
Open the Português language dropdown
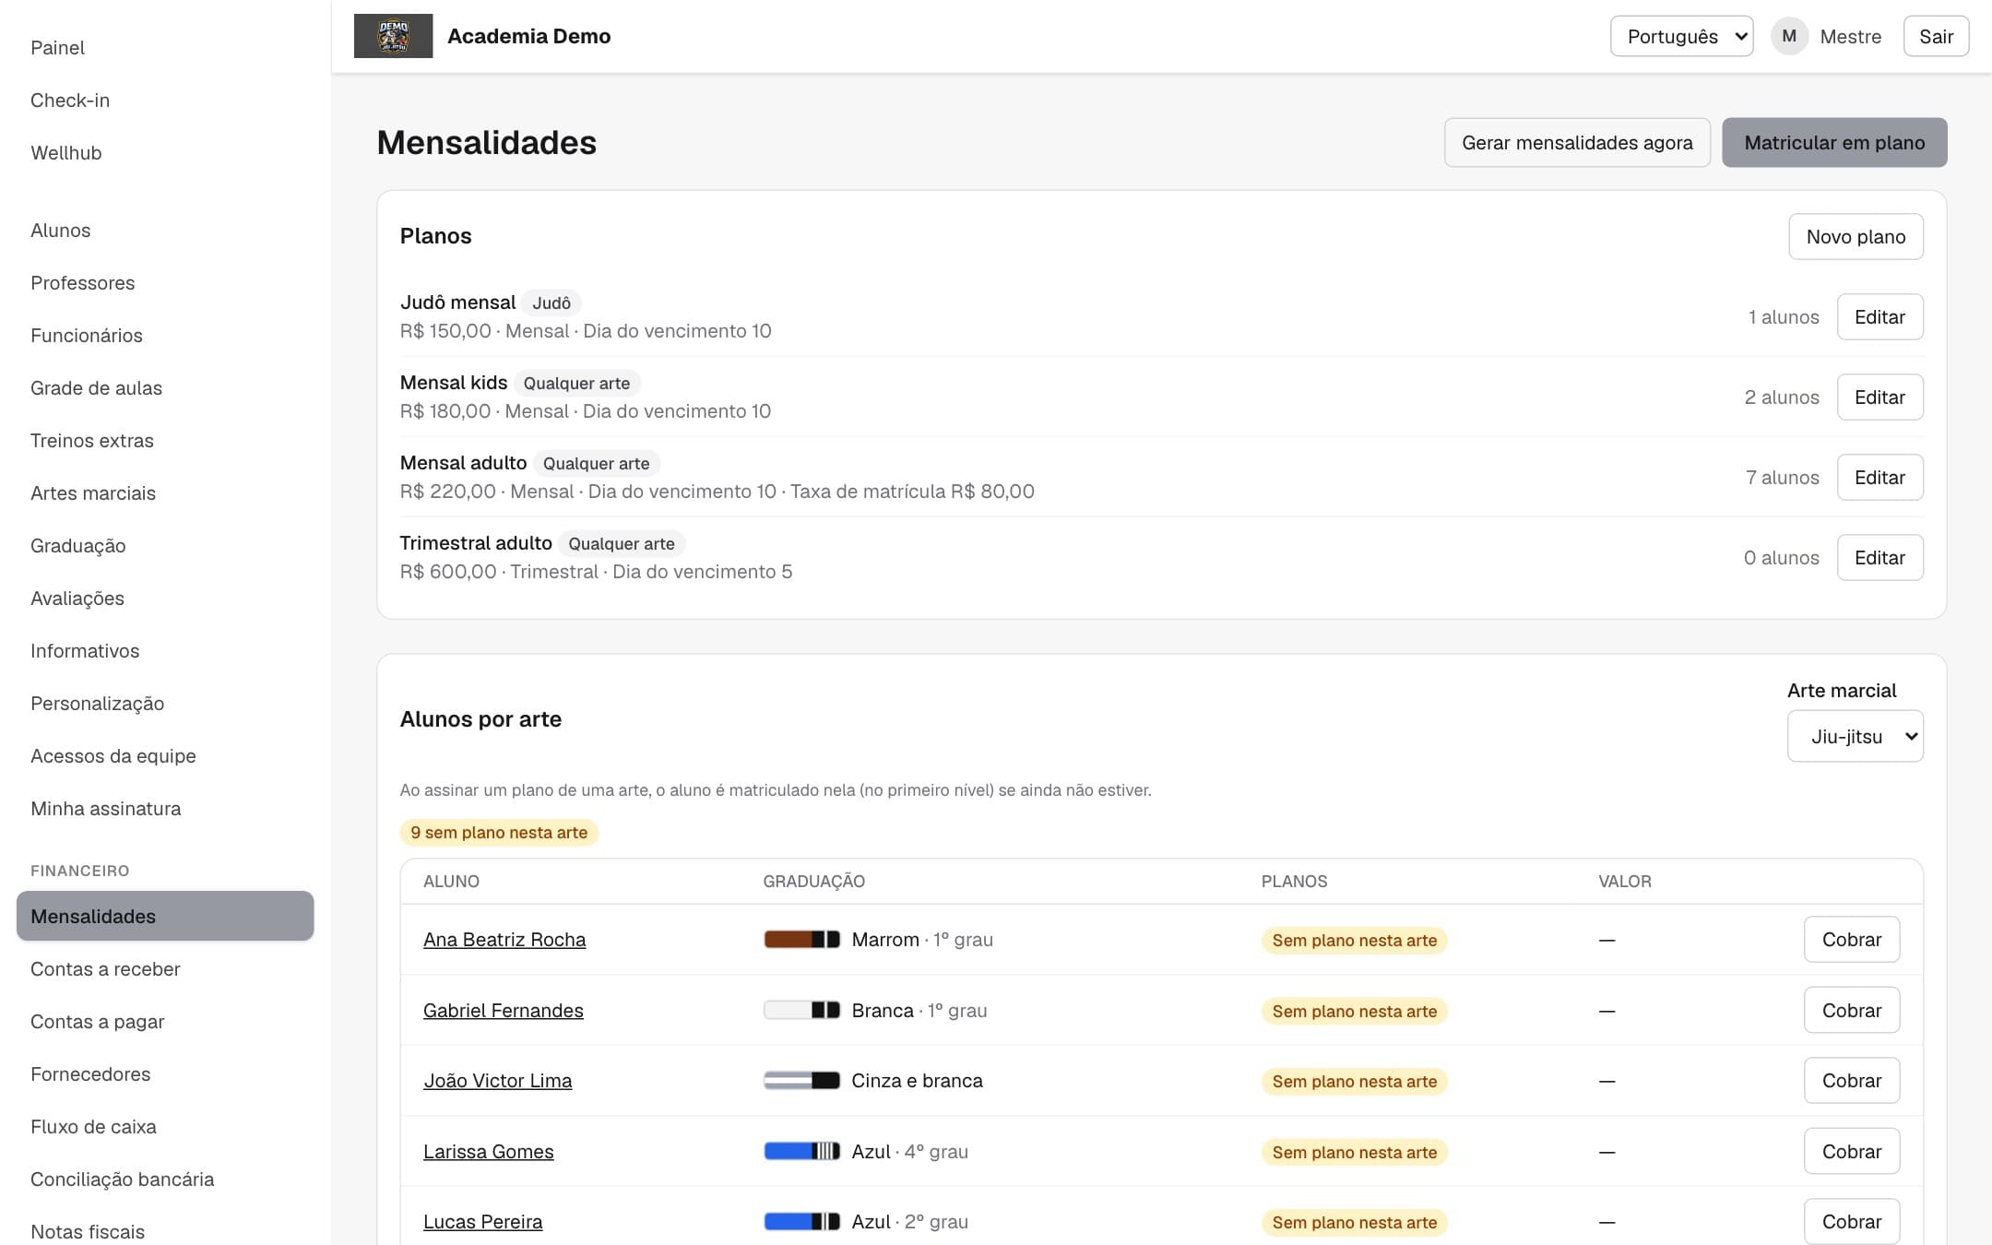click(x=1681, y=36)
